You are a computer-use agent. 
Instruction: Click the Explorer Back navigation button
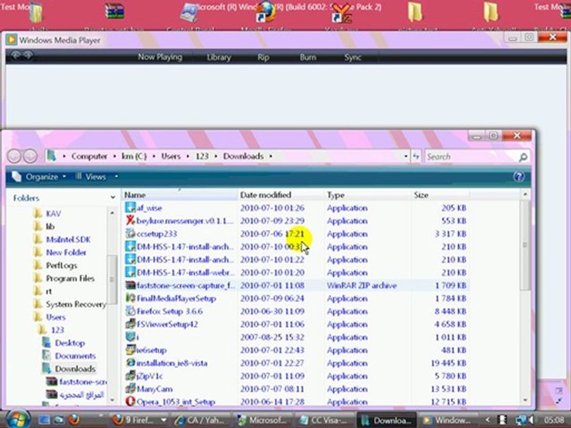pyautogui.click(x=14, y=156)
